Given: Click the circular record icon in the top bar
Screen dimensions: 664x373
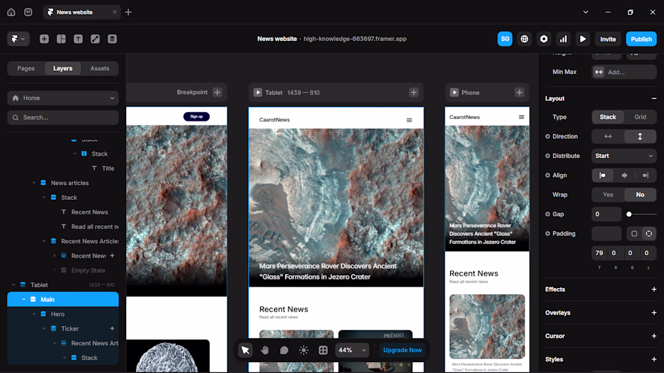Looking at the screenshot, I should (544, 39).
